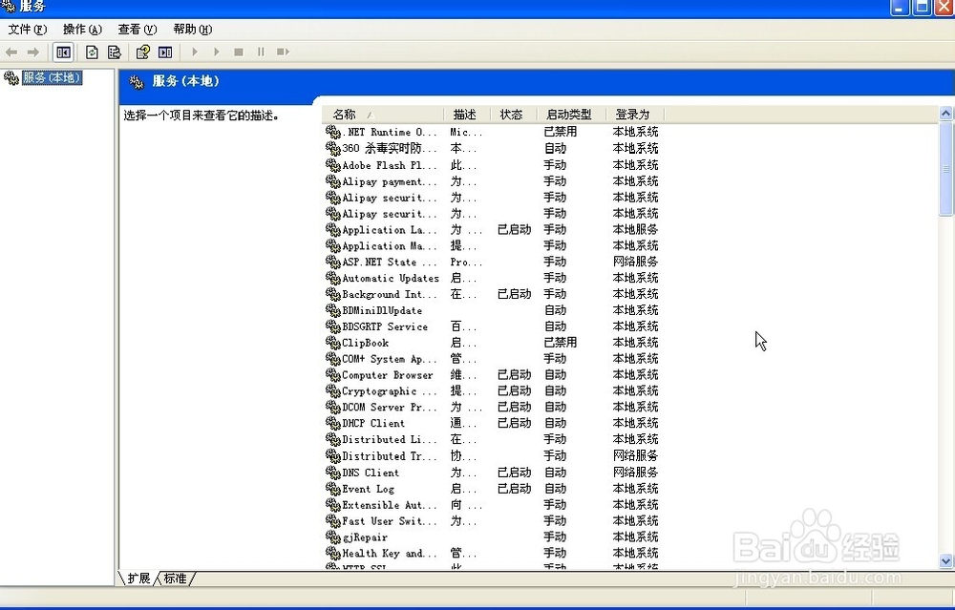Viewport: 955px width, 610px height.
Task: Switch to the 扩展 tab
Action: click(x=138, y=578)
